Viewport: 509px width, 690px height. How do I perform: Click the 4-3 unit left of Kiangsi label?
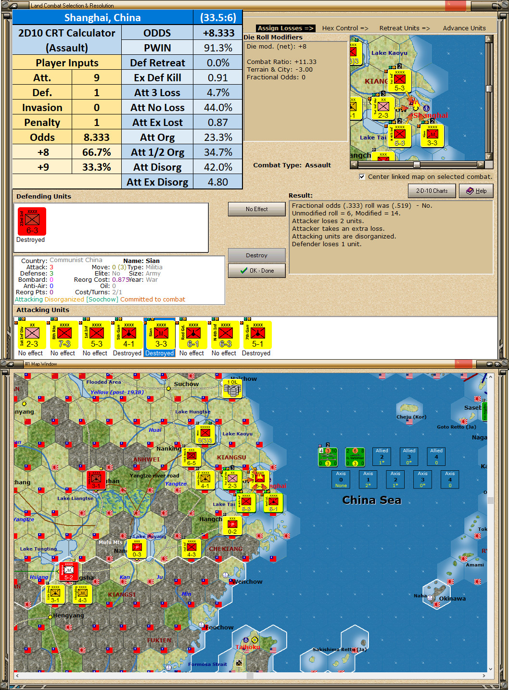pyautogui.click(x=83, y=594)
